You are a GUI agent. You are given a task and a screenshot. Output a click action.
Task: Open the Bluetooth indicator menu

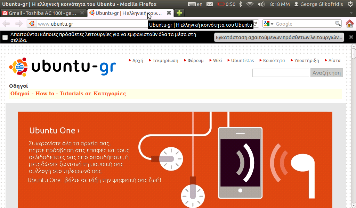(x=241, y=4)
